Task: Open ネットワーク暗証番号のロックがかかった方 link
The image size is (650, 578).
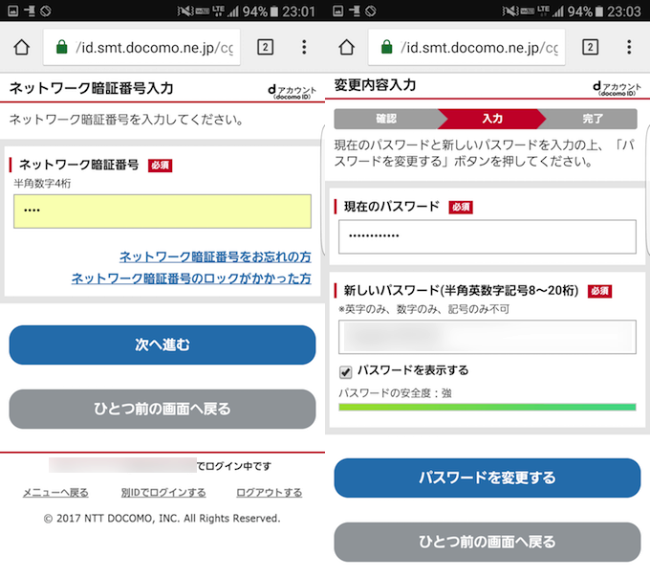Action: (191, 278)
